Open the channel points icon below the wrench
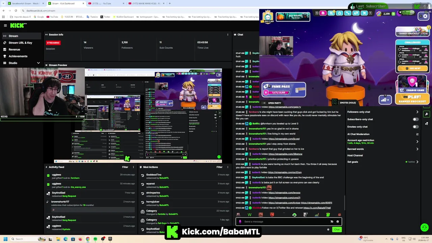 click(427, 124)
